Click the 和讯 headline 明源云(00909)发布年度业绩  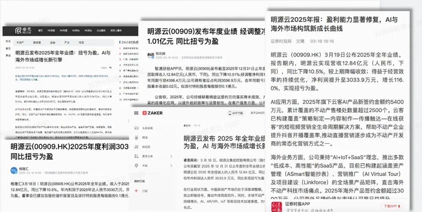(206, 36)
